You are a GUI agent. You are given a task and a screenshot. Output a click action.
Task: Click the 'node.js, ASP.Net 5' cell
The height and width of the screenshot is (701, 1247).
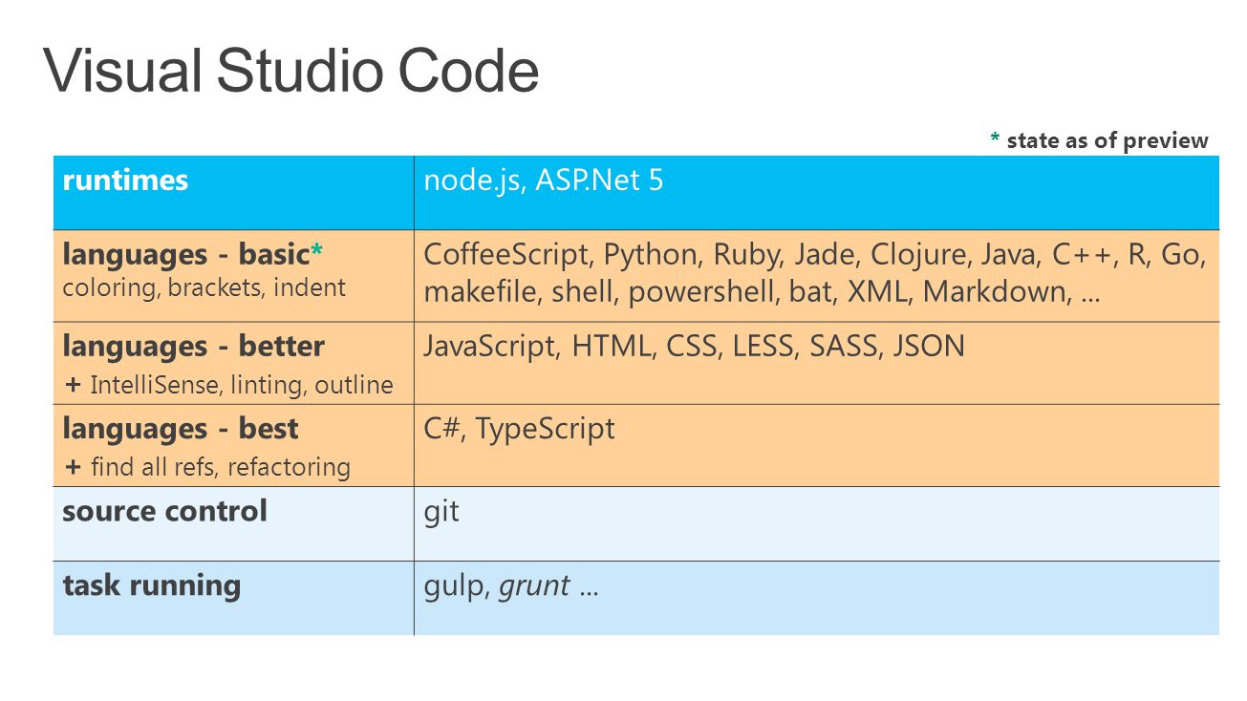coord(543,181)
